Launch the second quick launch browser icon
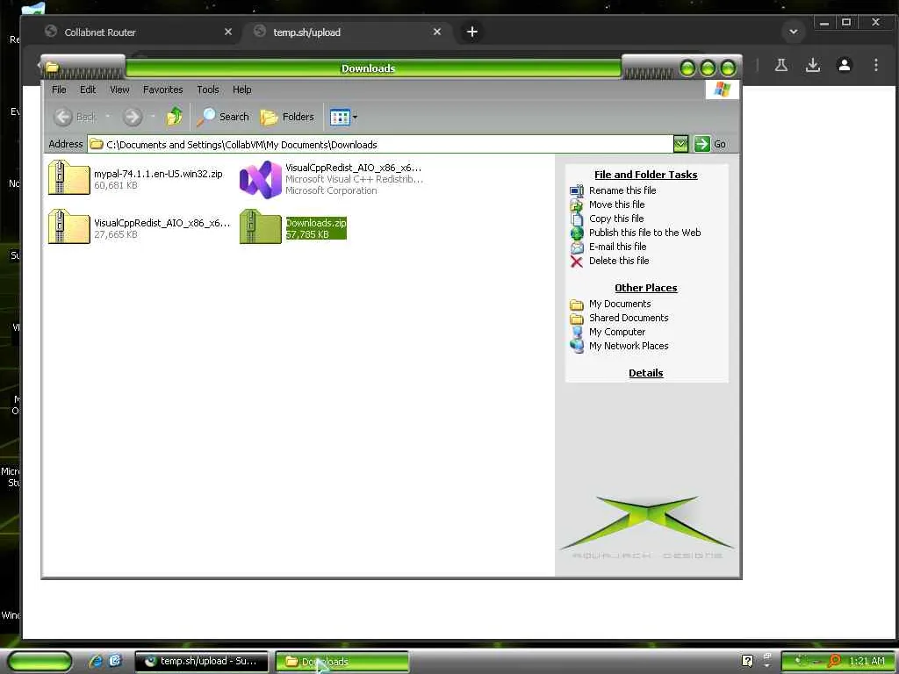 [x=115, y=661]
